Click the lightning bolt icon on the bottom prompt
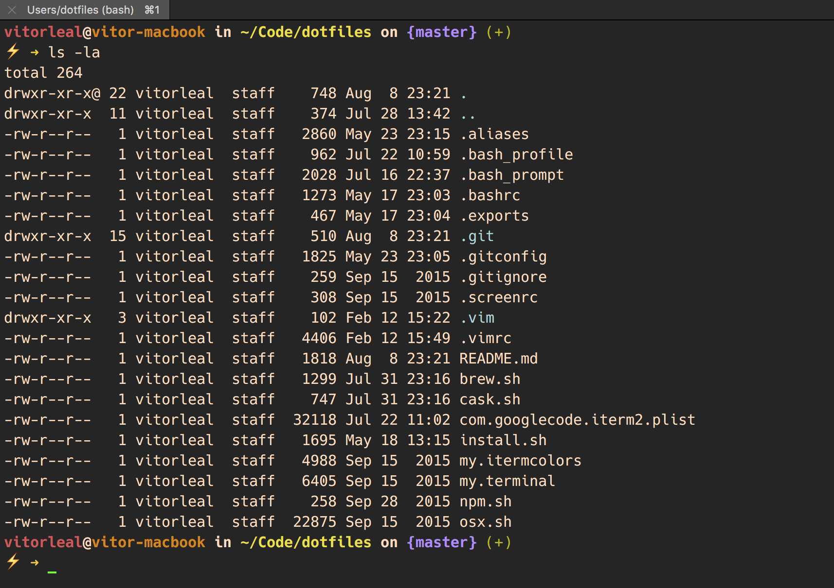 (x=13, y=561)
